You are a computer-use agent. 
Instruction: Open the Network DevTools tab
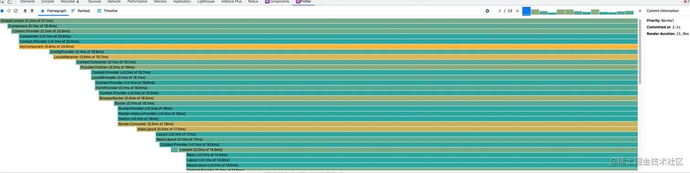point(114,2)
